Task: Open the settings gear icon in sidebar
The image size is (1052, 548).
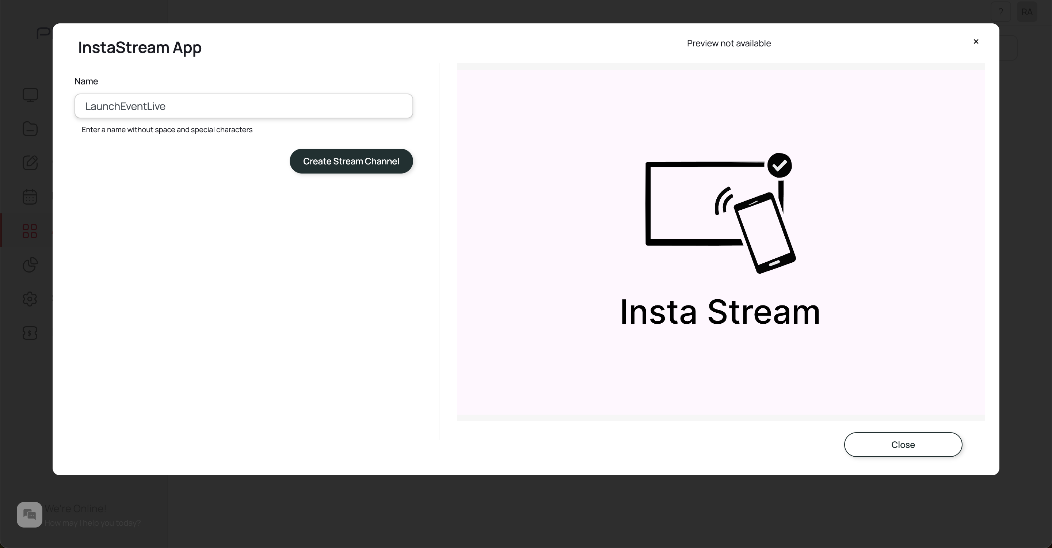Action: pos(30,299)
